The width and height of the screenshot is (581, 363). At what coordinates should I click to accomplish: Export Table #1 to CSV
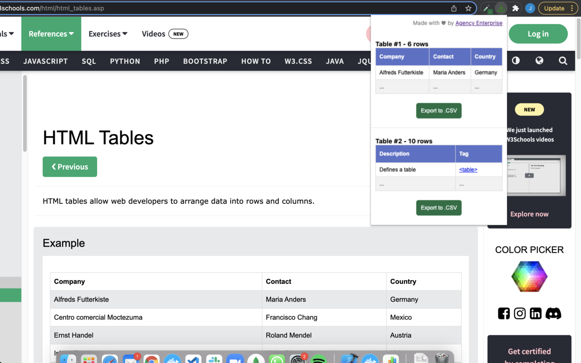click(438, 110)
